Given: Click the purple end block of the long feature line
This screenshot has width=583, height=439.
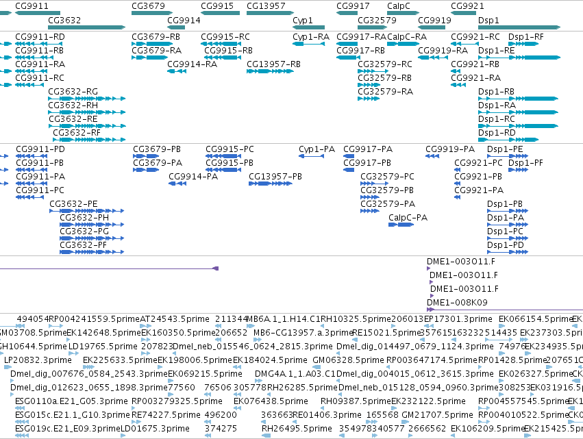Looking at the screenshot, I should 216,268.
